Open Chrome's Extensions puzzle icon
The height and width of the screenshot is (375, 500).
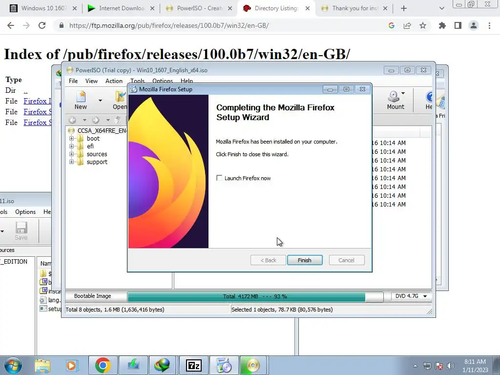[x=442, y=25]
